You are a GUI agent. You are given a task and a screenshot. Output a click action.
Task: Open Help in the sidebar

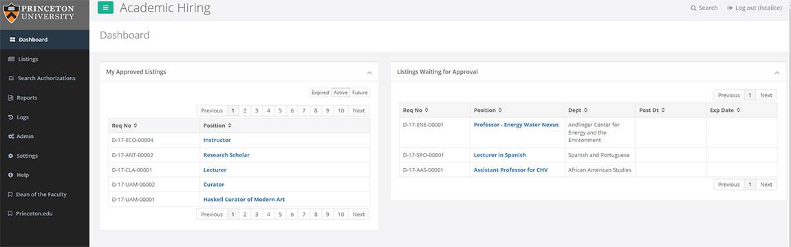point(45,175)
